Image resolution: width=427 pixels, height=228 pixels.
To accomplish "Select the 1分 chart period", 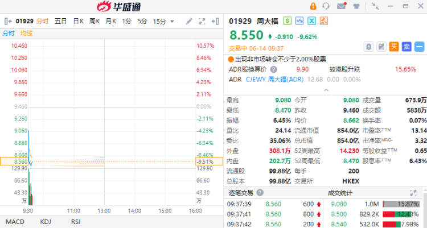I will (x=126, y=21).
